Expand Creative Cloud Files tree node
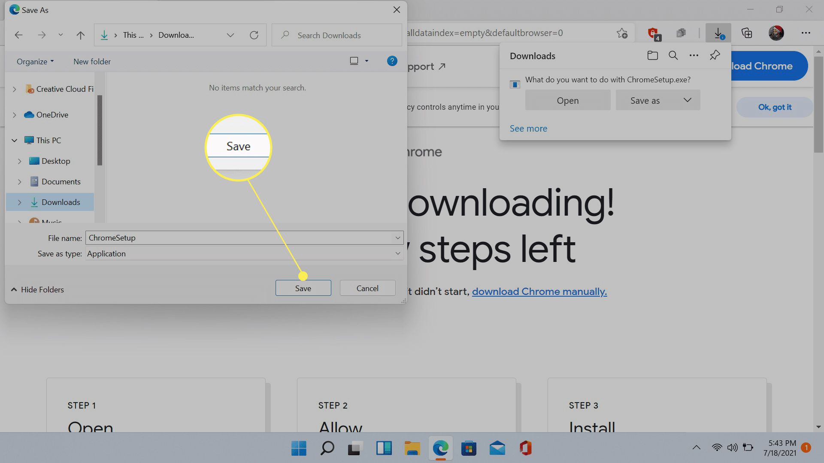 (15, 89)
